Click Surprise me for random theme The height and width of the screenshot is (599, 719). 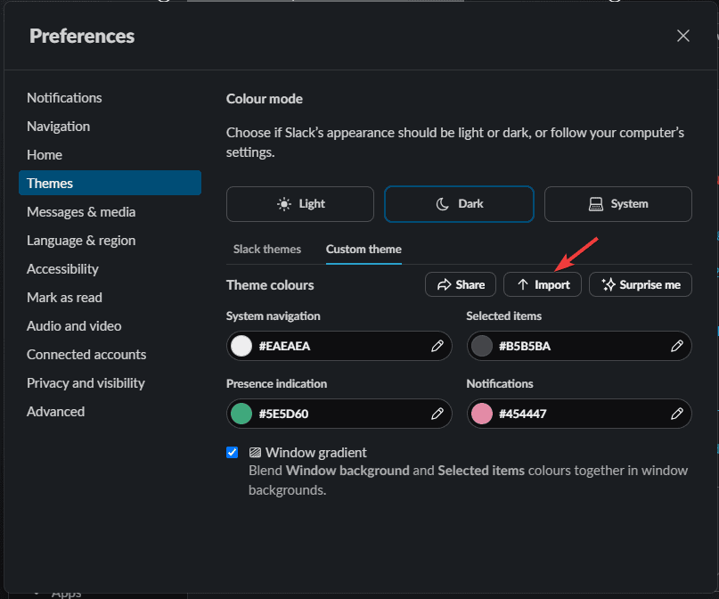tap(641, 284)
